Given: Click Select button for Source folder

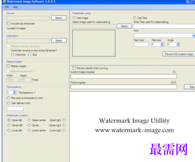Looking at the screenshot, I should coord(59,18).
